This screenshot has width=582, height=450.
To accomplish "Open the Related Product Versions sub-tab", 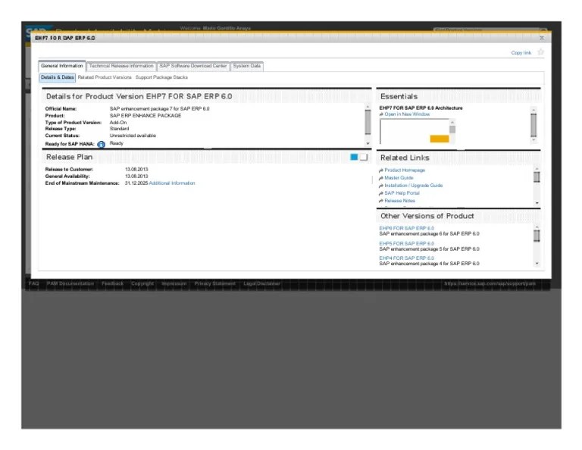I will tap(105, 77).
